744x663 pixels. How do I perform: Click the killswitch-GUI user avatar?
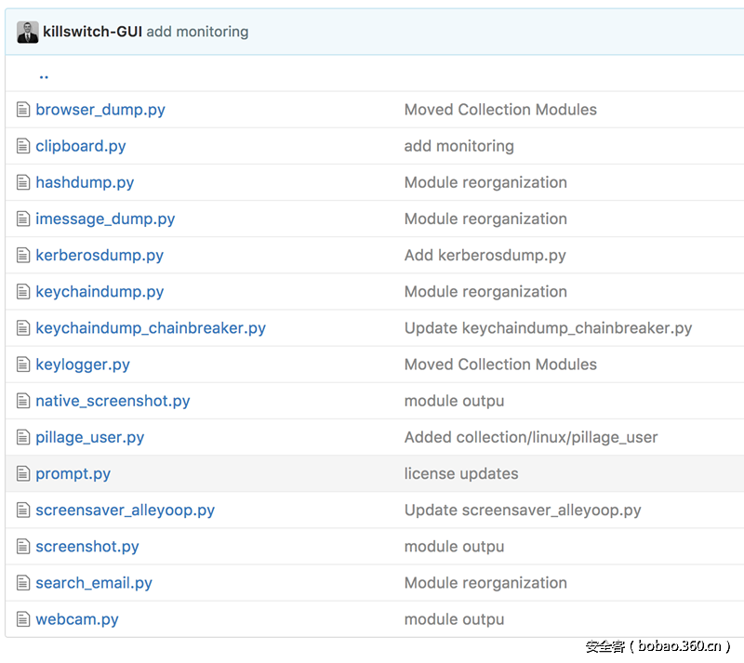click(27, 32)
